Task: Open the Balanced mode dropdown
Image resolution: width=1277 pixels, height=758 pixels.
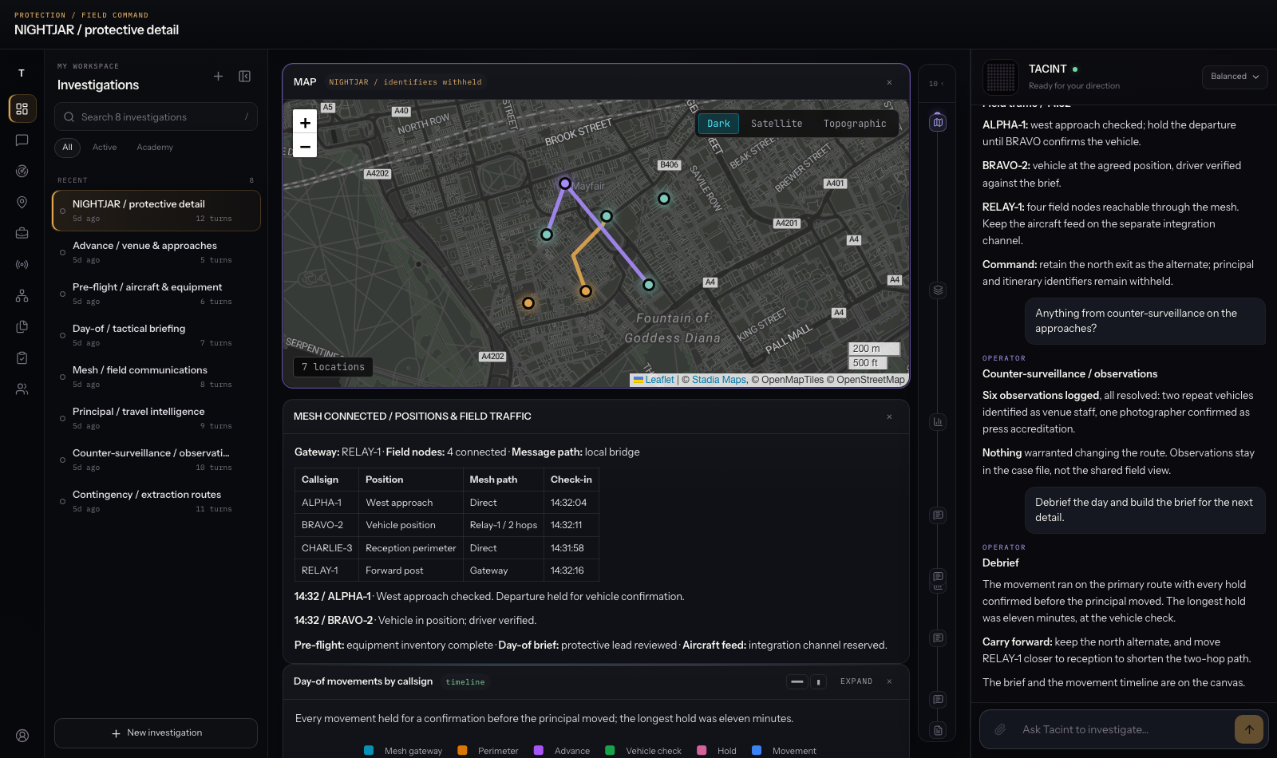Action: coord(1235,77)
